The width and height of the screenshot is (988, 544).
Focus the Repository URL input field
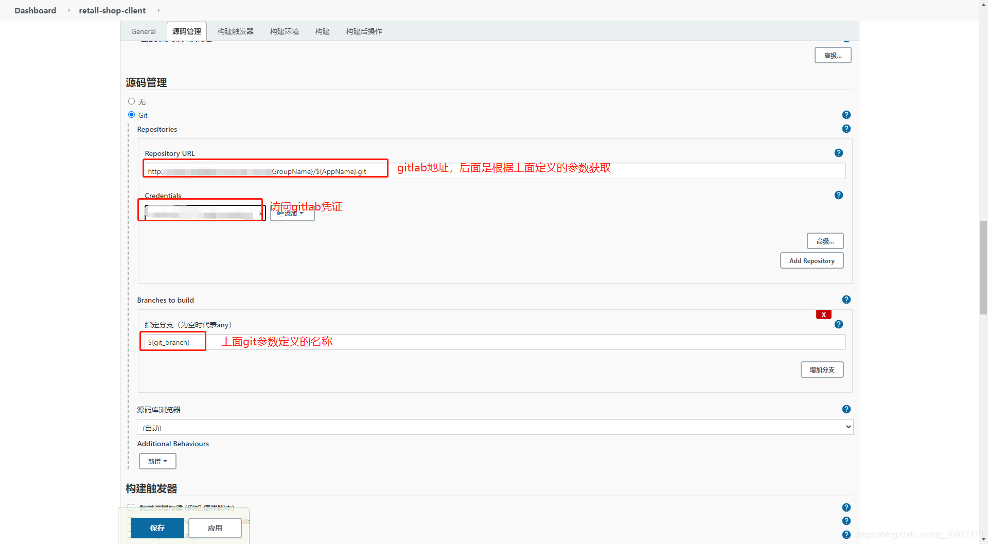pyautogui.click(x=495, y=171)
